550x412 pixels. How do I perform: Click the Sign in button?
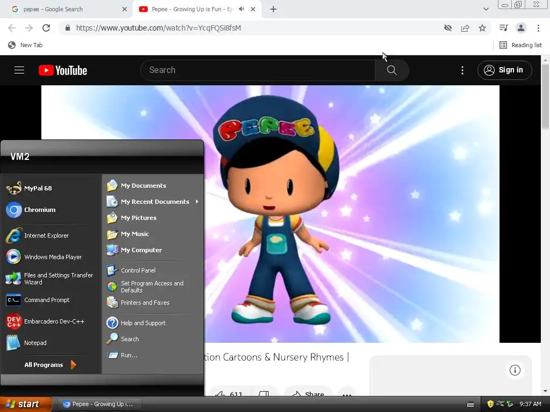(x=504, y=70)
